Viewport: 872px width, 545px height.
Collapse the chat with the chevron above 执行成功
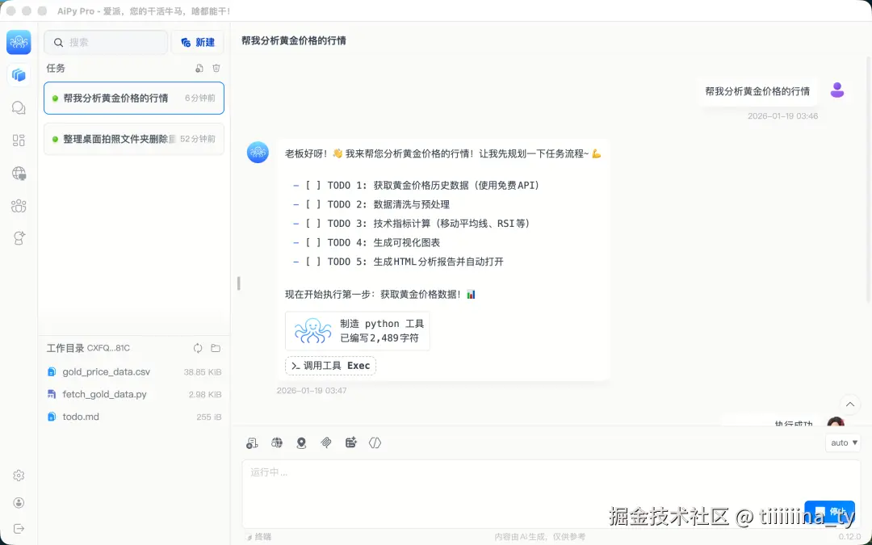pyautogui.click(x=850, y=404)
